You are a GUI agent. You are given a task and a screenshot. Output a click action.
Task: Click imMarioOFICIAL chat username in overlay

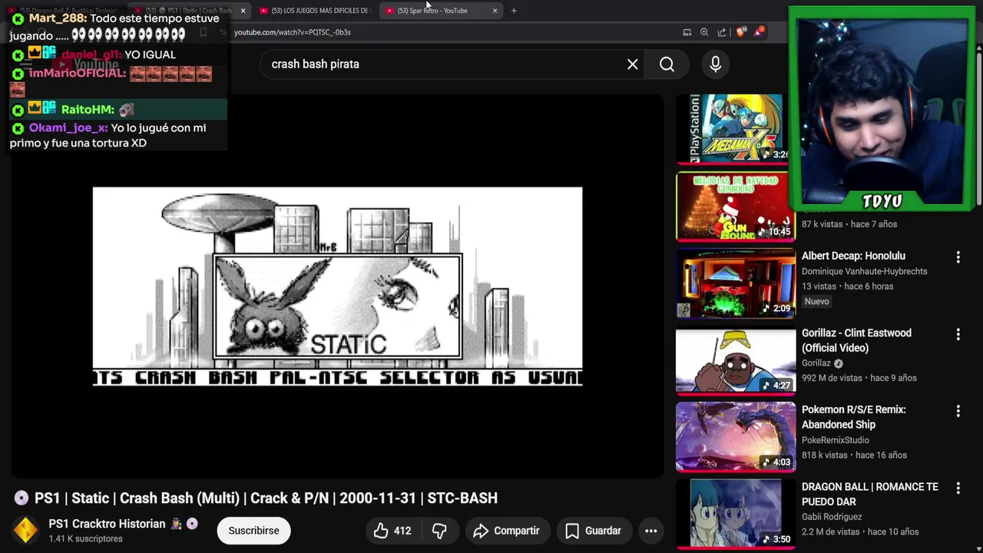pos(77,73)
